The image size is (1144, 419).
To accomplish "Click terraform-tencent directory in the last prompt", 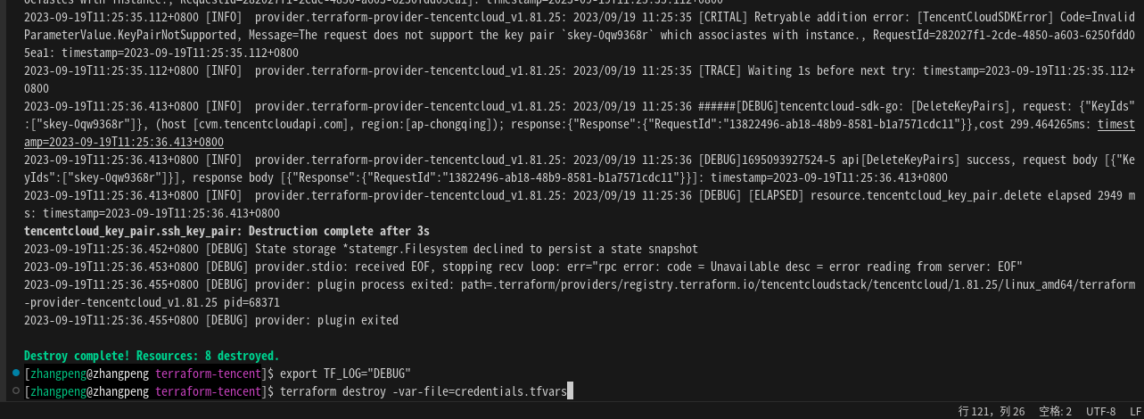I will [209, 391].
